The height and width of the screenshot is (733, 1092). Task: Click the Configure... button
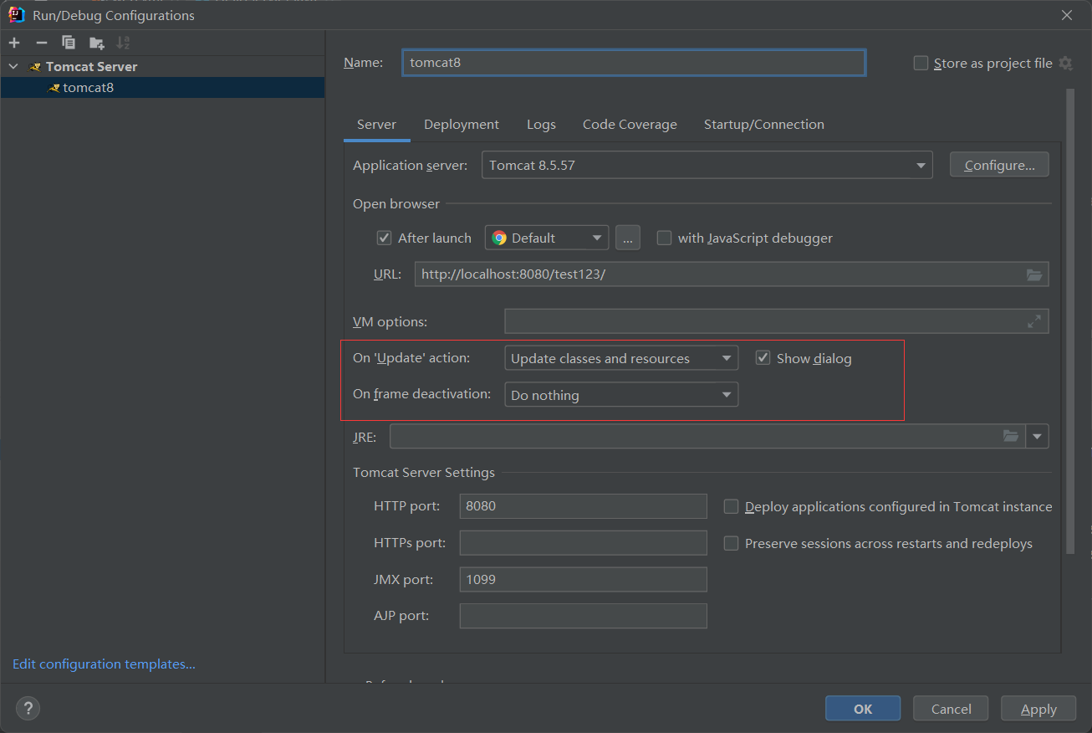(x=999, y=165)
